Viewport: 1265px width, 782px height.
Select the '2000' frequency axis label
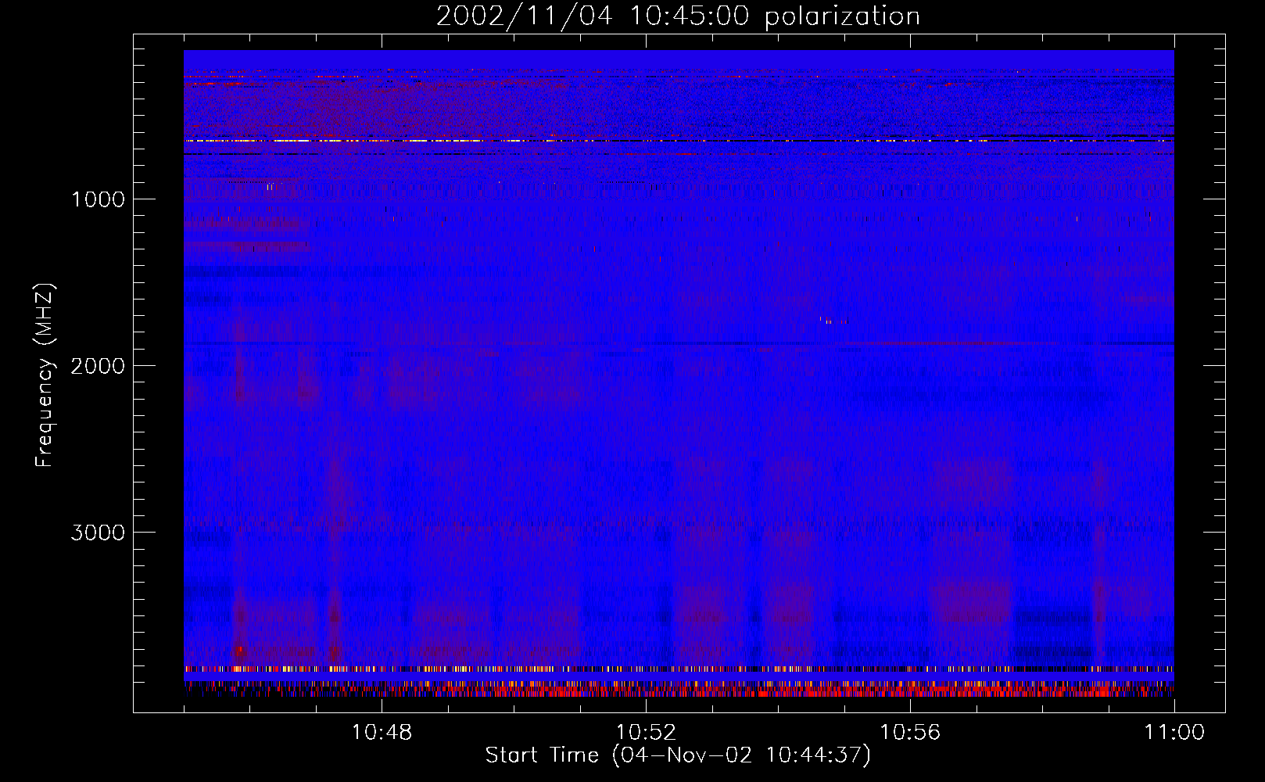(98, 366)
